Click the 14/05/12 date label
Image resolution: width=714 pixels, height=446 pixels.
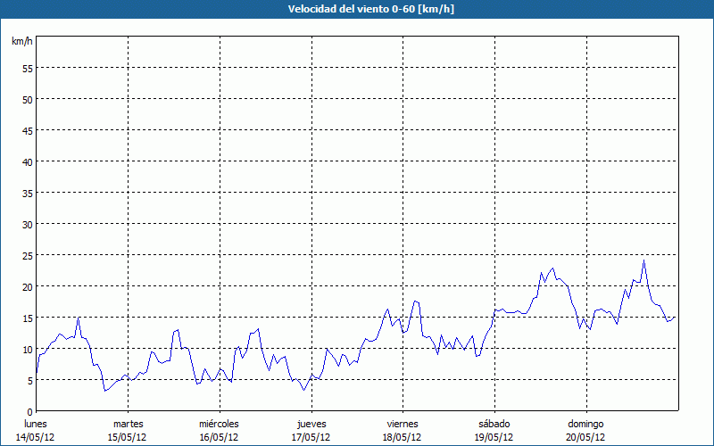(x=36, y=437)
